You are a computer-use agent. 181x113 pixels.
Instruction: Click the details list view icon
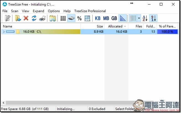tap(133, 18)
